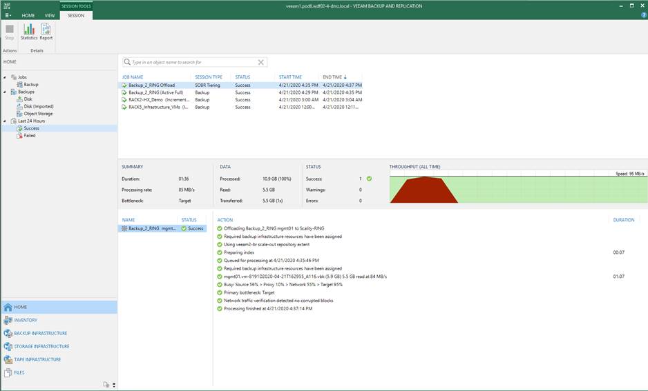Click navigation pane options overflow arrow
Image resolution: width=648 pixels, height=391 pixels.
click(x=114, y=385)
